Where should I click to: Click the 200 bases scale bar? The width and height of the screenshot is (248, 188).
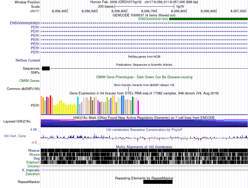pos(144,7)
